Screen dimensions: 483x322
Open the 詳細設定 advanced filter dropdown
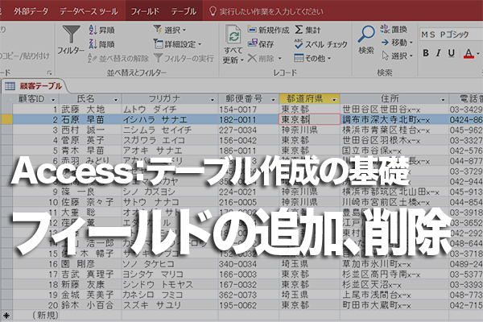[177, 44]
